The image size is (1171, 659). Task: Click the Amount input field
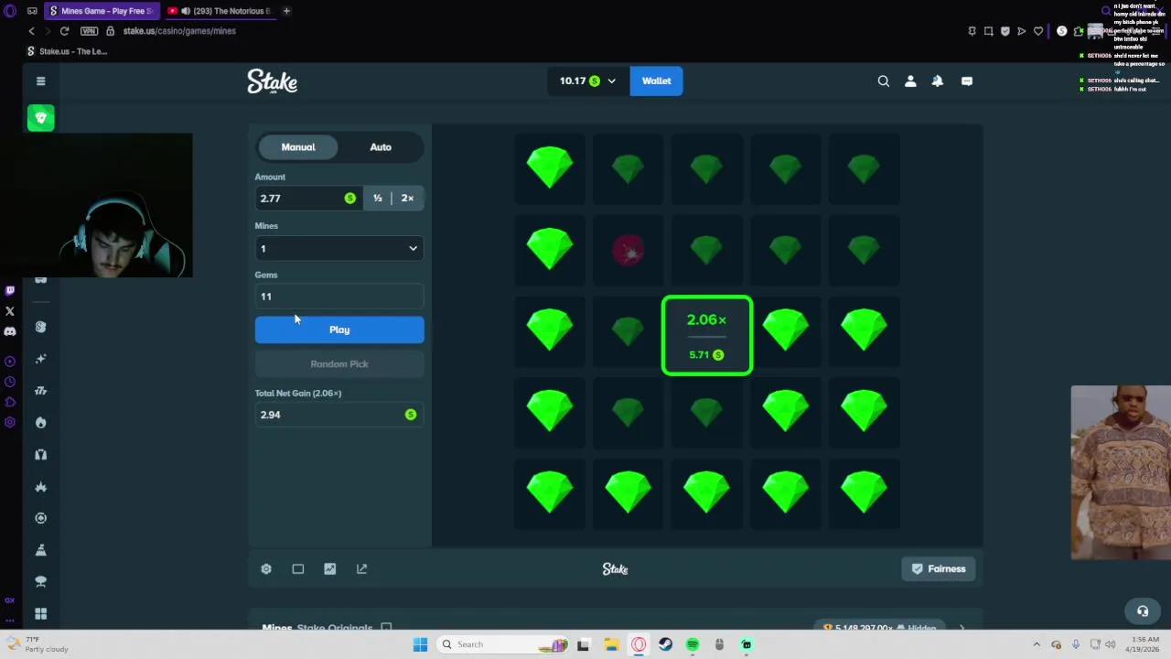pyautogui.click(x=308, y=198)
